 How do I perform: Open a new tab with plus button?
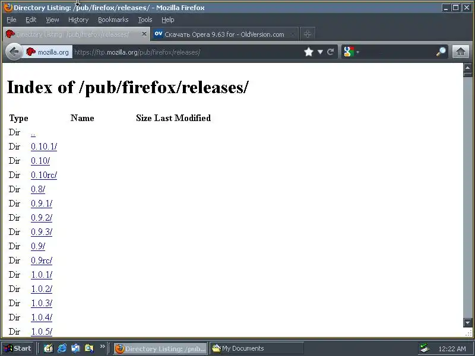pos(308,34)
